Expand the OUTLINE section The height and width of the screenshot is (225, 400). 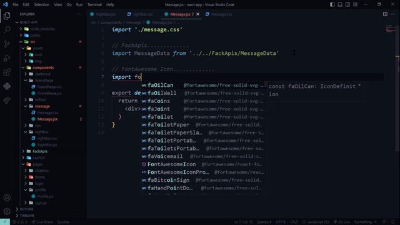click(x=17, y=209)
